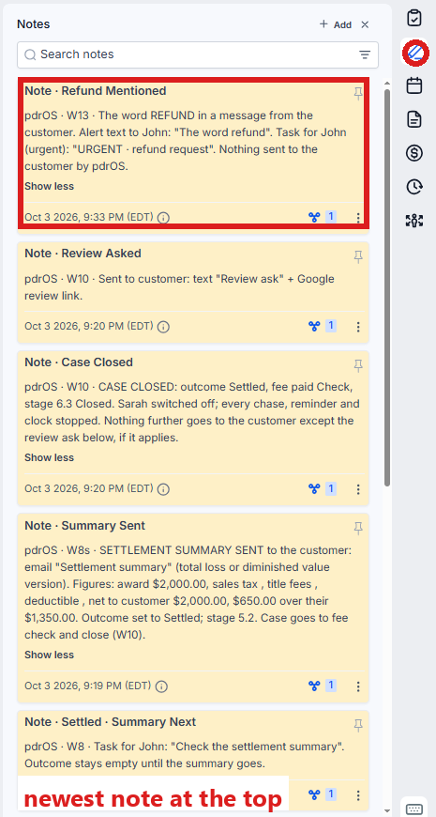Click the scrollbar up arrow

[x=386, y=83]
